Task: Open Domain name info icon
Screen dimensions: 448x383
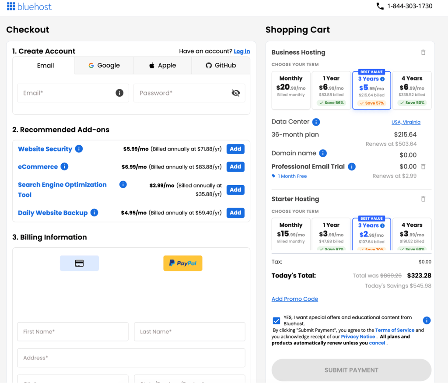Action: (323, 153)
